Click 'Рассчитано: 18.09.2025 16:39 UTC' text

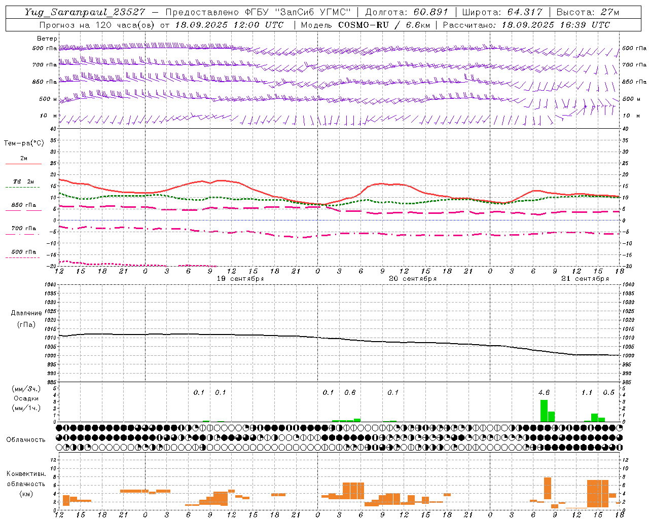pos(526,25)
